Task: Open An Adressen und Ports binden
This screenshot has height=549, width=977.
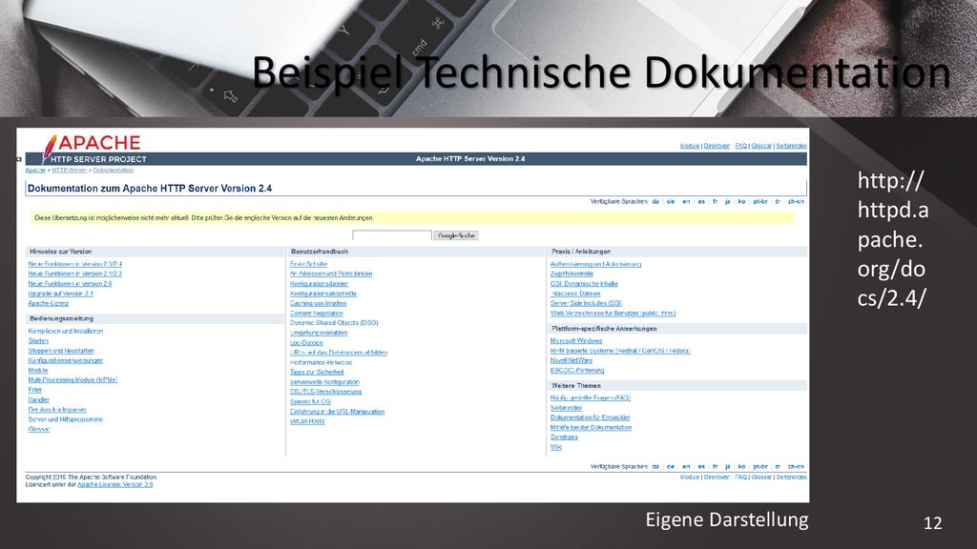Action: point(331,274)
